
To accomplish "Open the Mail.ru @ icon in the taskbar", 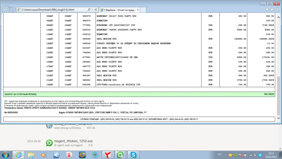I will tap(82, 155).
